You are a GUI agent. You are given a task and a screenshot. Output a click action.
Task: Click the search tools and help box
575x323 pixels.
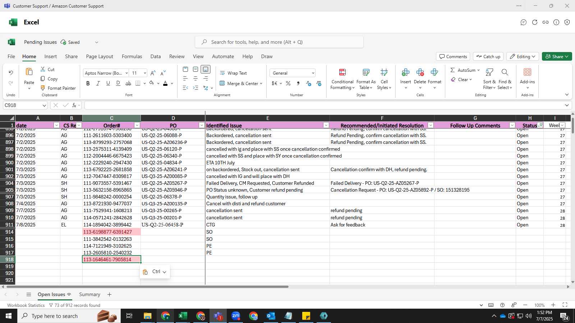(x=279, y=42)
